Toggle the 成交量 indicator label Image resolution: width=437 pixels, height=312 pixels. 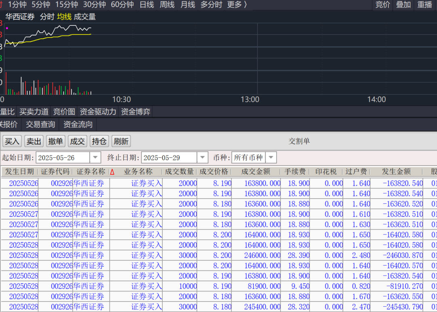pos(85,17)
